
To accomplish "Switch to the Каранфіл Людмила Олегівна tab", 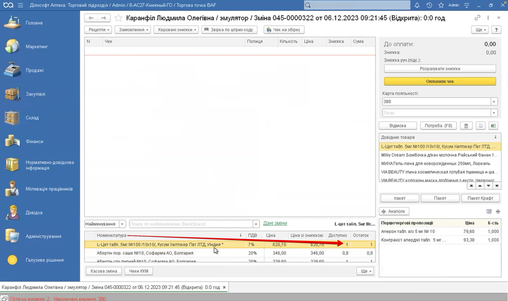I will 111,287.
